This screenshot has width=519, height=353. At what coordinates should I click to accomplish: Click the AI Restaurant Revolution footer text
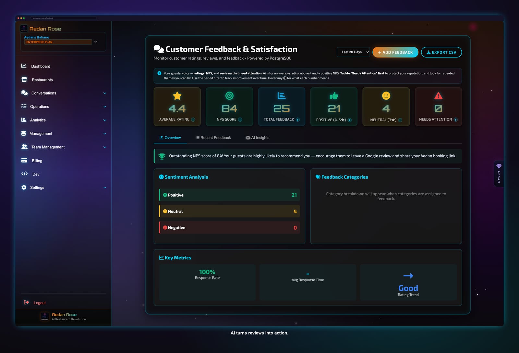pos(69,319)
